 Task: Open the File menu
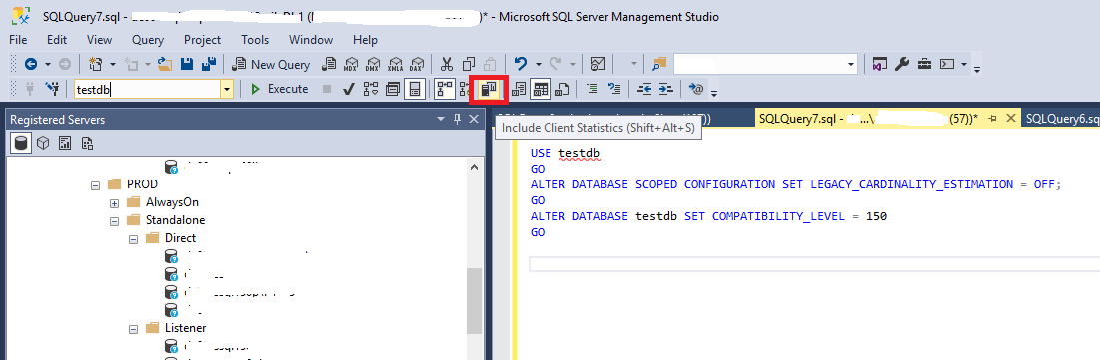(18, 40)
